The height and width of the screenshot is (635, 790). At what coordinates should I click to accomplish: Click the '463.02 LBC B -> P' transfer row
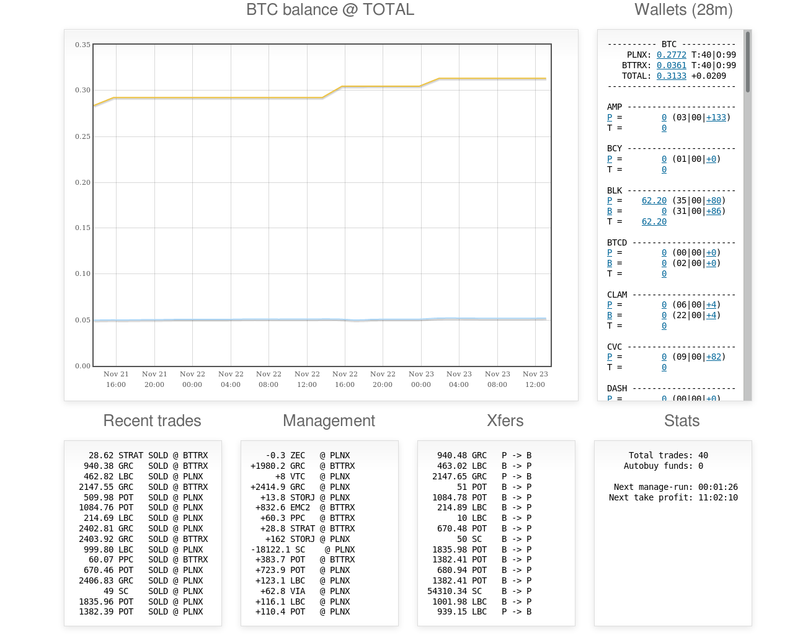click(484, 466)
